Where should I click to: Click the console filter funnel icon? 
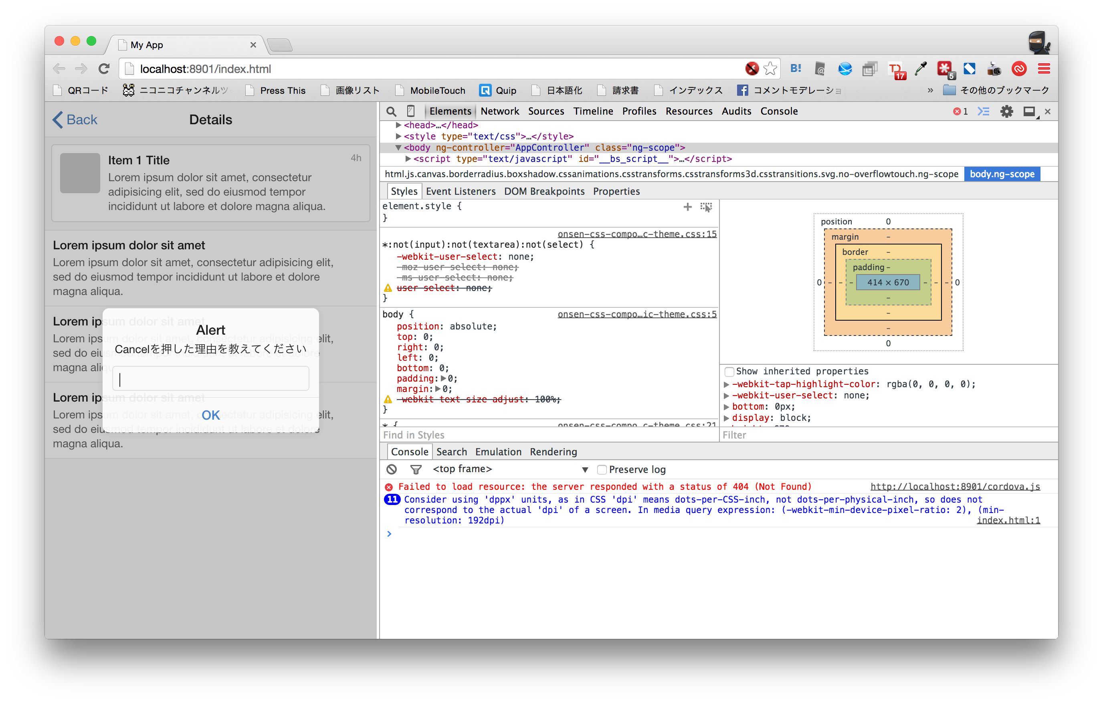[x=416, y=469]
